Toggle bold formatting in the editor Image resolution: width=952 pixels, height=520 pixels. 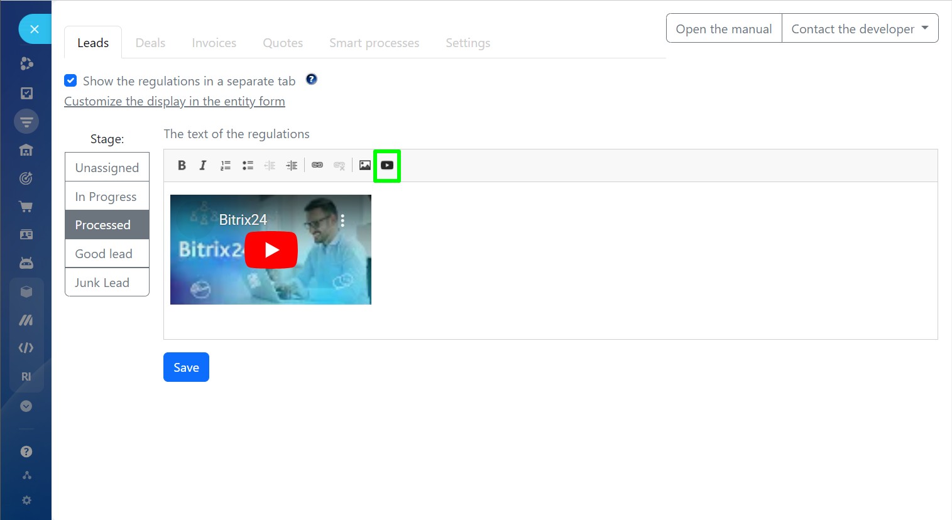[182, 165]
